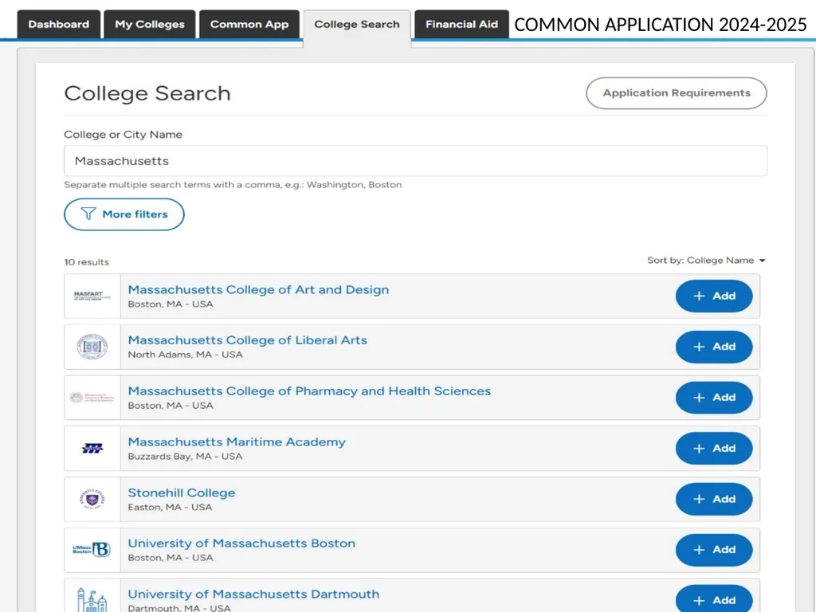Open Massachusetts College of Liberal Arts link
Screen dimensions: 816x612
(x=247, y=340)
